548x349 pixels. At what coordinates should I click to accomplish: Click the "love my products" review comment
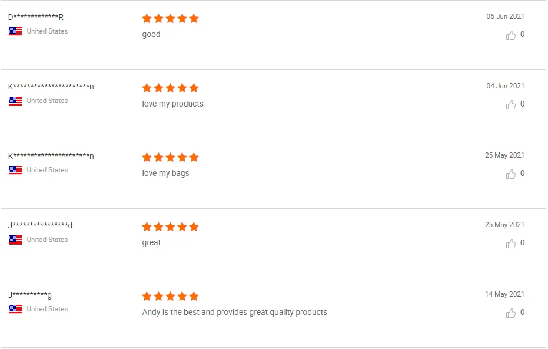[x=172, y=104]
